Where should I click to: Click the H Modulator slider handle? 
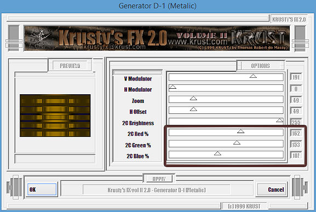[173, 87]
